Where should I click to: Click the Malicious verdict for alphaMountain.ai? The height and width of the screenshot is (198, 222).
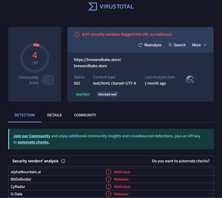tap(122, 172)
